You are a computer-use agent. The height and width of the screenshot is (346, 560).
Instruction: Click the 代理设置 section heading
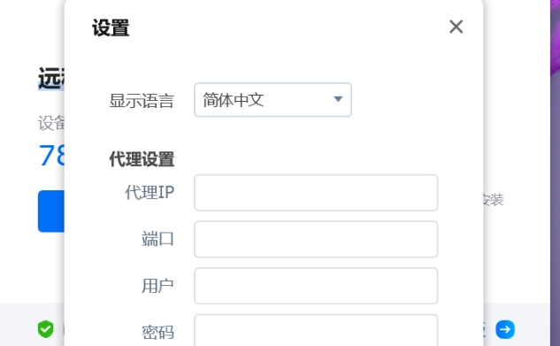[x=142, y=159]
